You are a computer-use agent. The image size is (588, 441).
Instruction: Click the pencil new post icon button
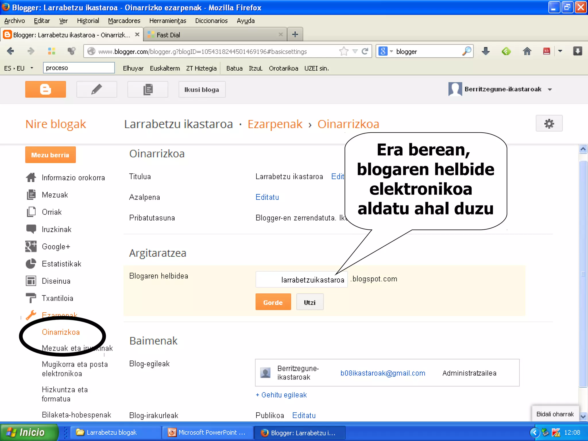(96, 89)
